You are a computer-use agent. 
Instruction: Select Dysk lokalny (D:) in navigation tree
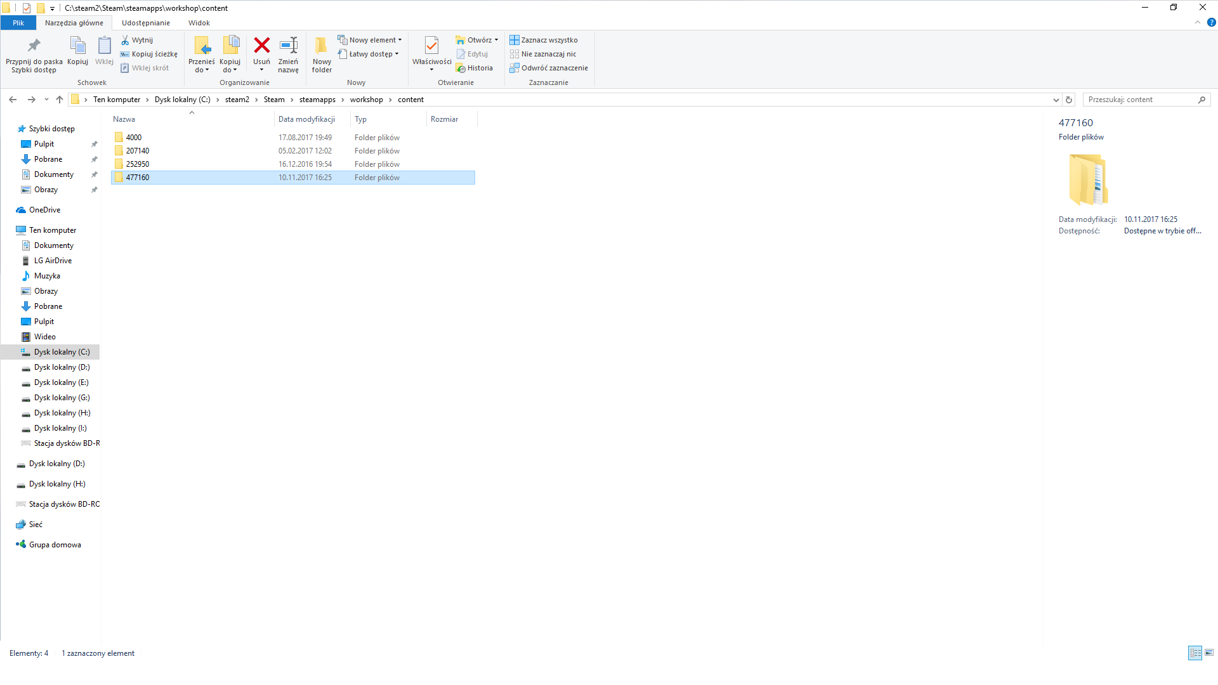point(62,367)
